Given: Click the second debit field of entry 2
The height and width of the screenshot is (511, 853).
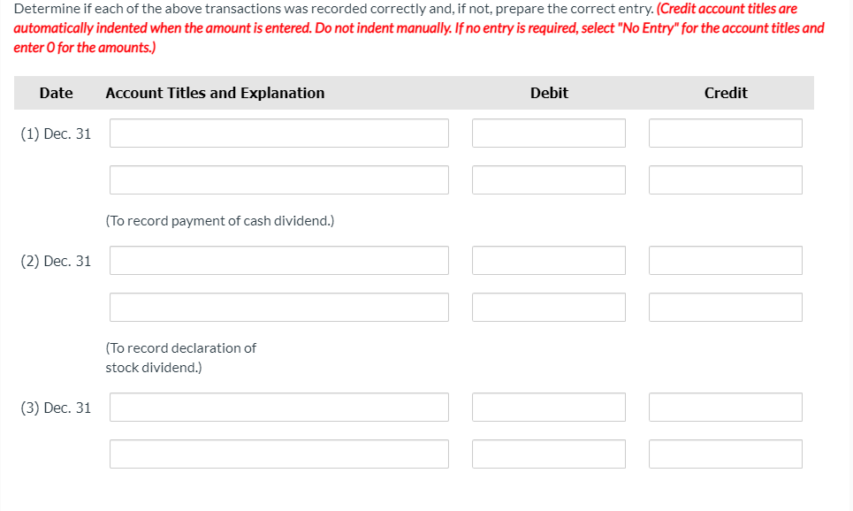Looking at the screenshot, I should [x=548, y=307].
